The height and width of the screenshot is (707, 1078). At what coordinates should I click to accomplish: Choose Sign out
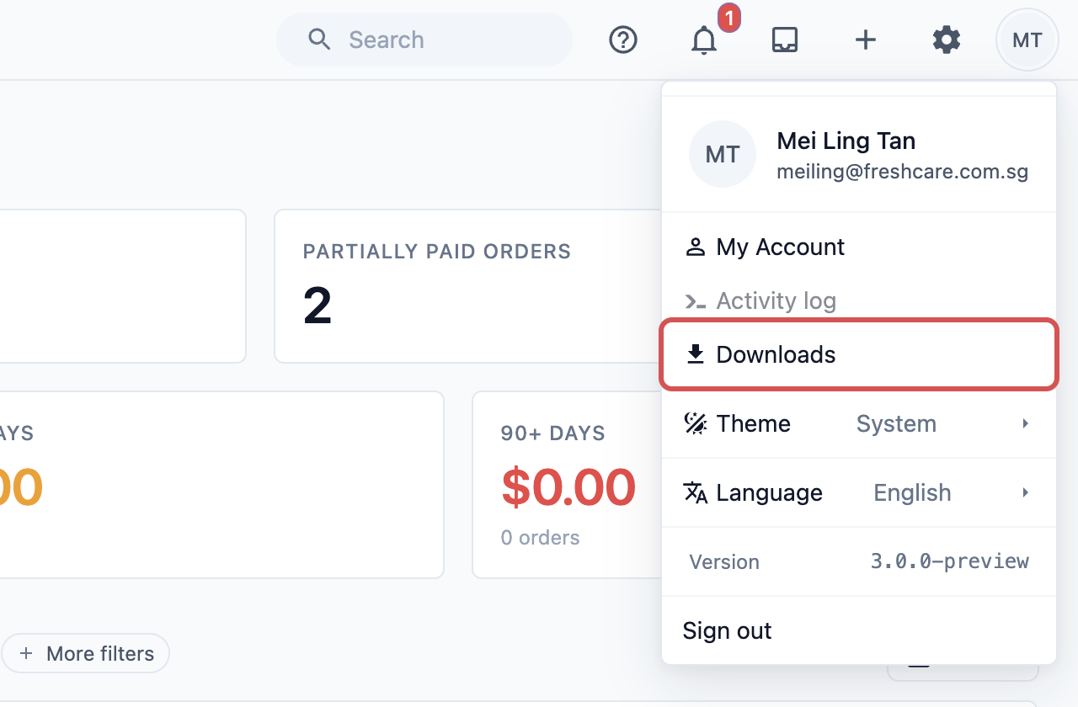click(x=859, y=630)
